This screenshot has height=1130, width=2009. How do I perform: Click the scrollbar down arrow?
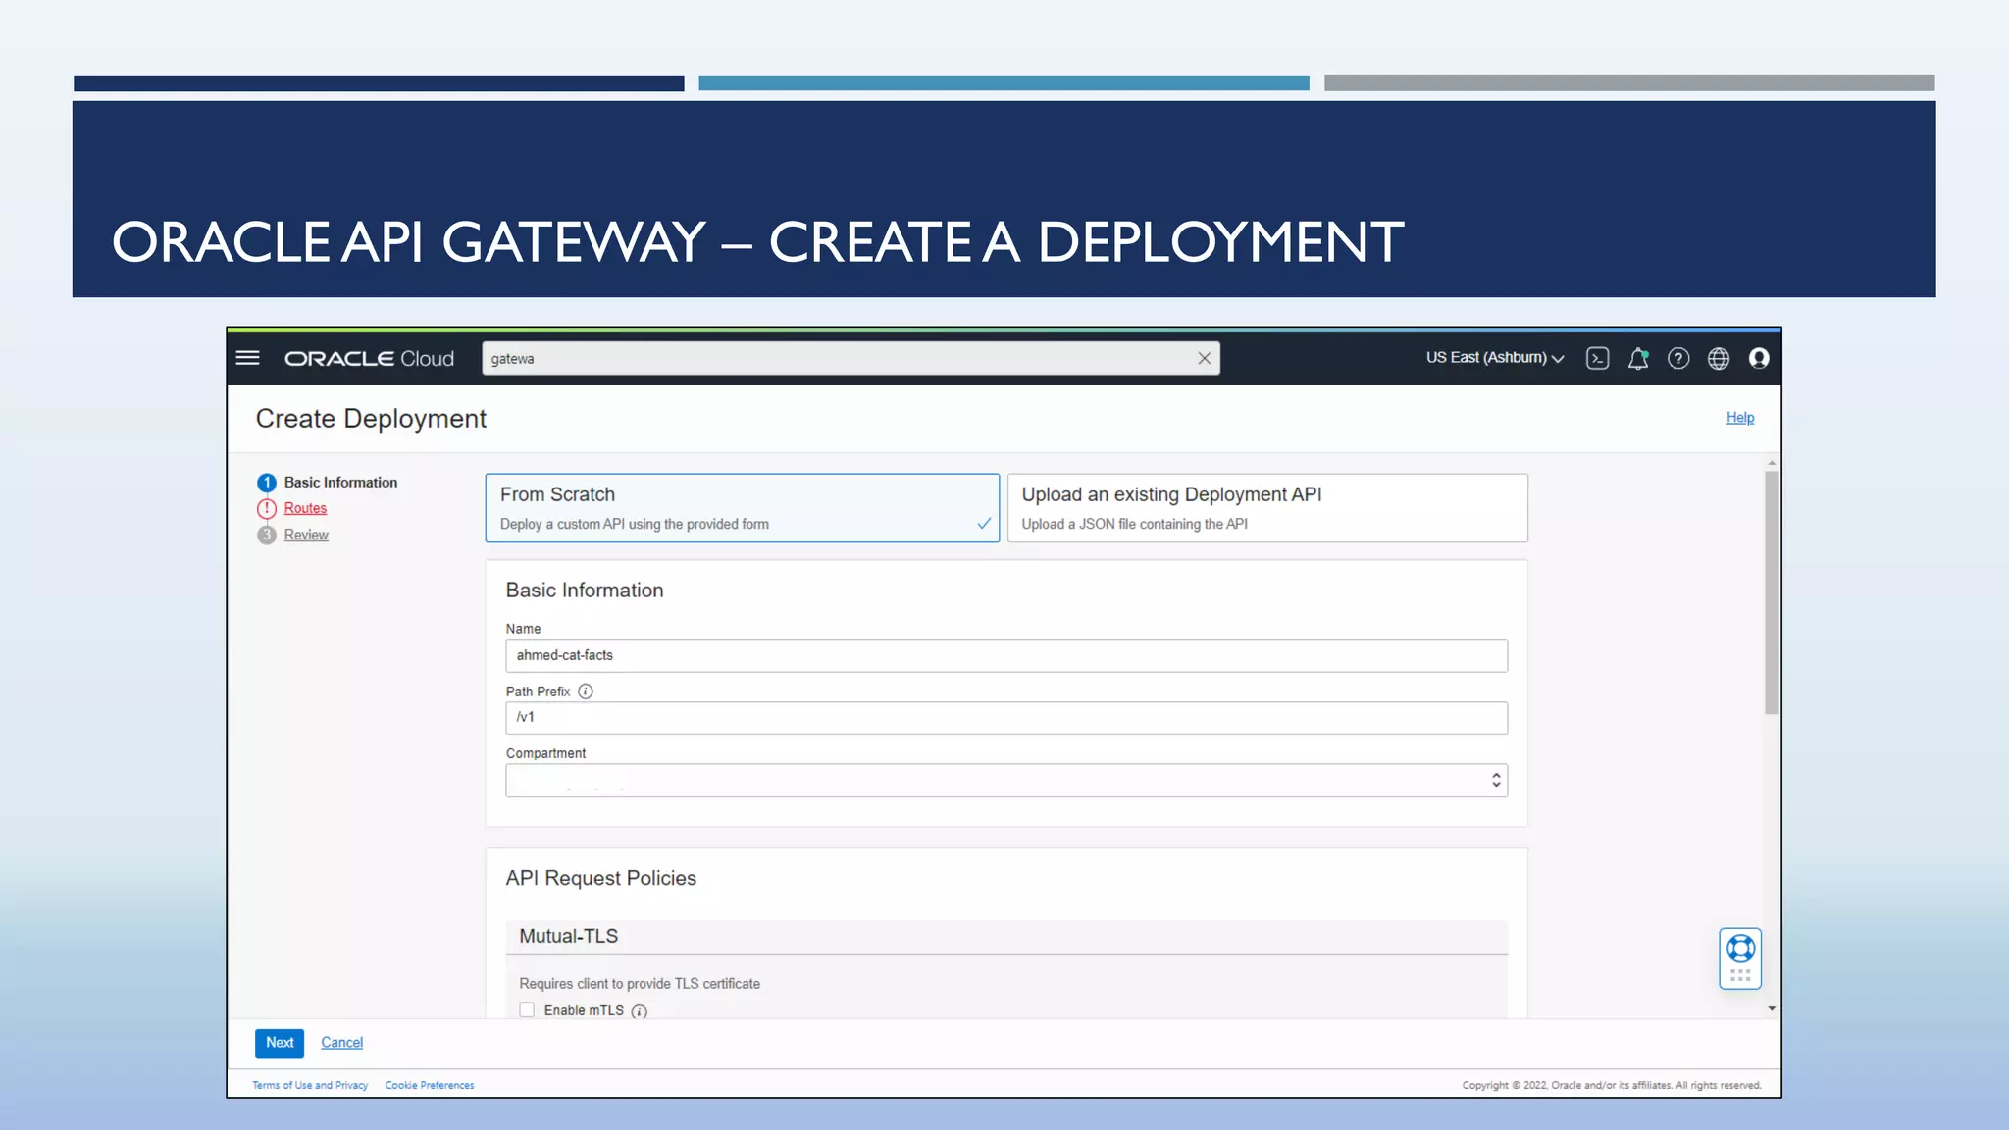coord(1772,1008)
